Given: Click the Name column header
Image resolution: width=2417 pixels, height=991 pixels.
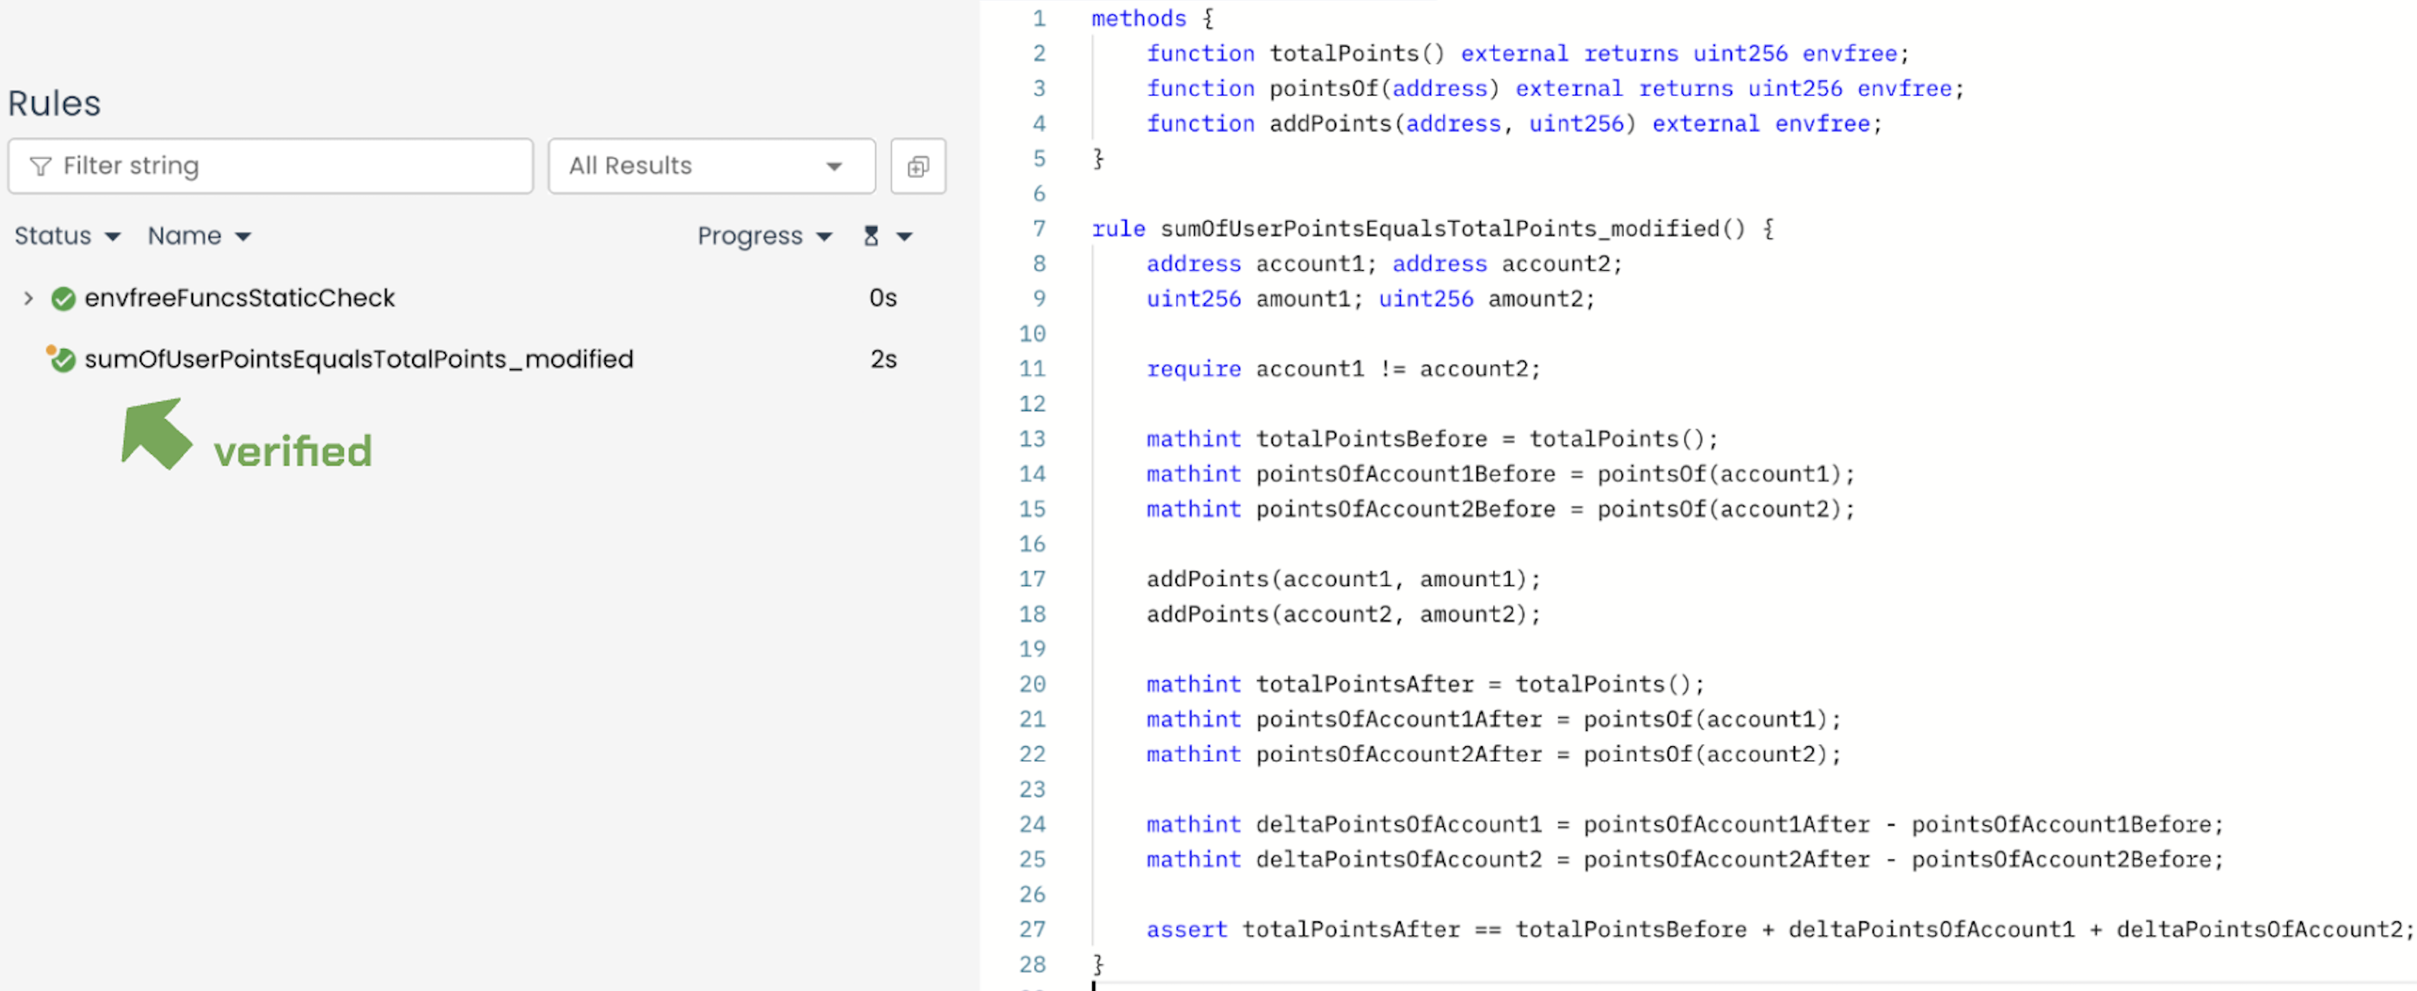Looking at the screenshot, I should 184,236.
